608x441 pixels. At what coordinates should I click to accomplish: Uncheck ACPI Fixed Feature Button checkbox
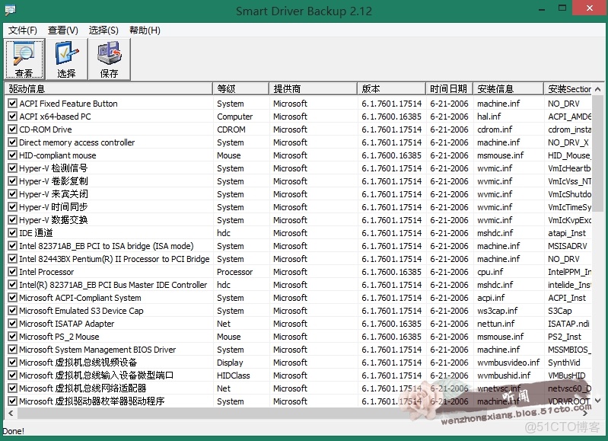click(x=12, y=104)
